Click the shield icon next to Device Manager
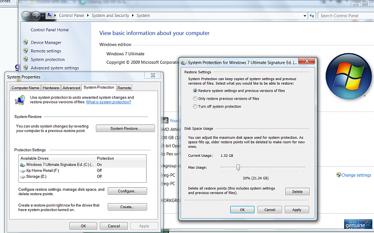 26,42
